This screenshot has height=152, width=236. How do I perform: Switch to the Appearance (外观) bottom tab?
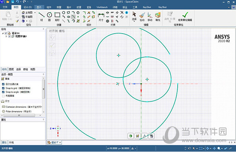(x=11, y=143)
